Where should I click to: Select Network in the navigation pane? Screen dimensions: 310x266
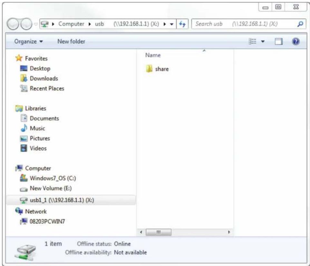(x=36, y=212)
